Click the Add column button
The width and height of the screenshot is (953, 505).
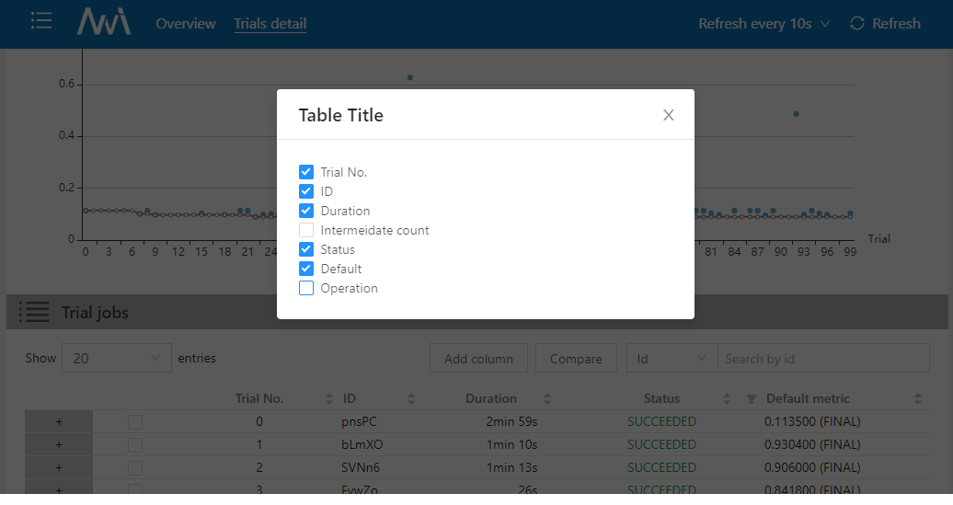click(x=478, y=359)
